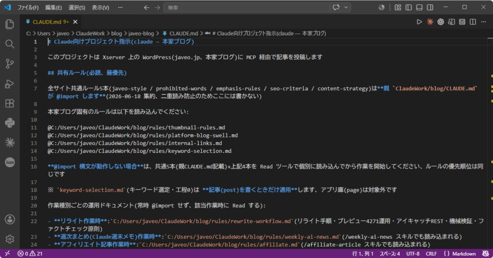Click the heading symbol breadcrumb segment
The width and height of the screenshot is (493, 258).
(266, 33)
